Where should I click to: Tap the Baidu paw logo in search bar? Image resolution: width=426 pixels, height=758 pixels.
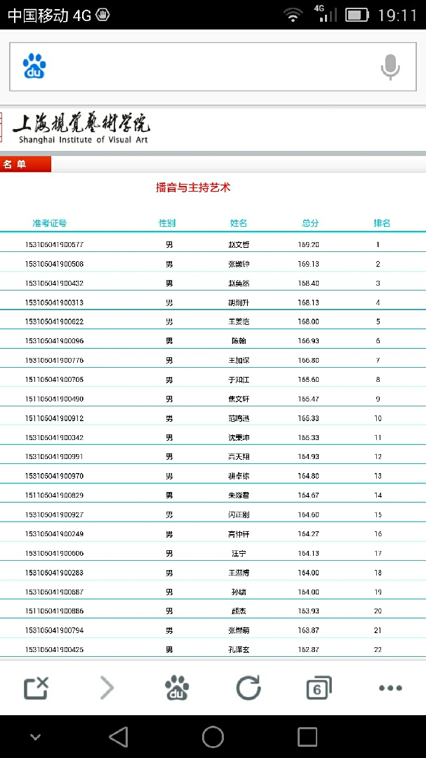pyautogui.click(x=34, y=66)
